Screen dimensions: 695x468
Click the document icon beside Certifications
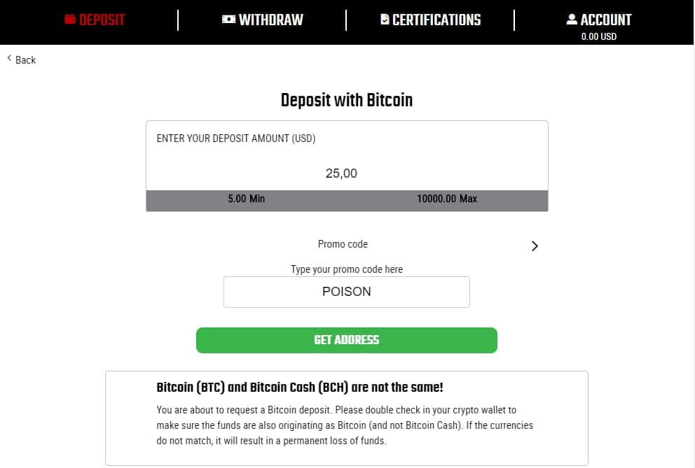pyautogui.click(x=385, y=20)
